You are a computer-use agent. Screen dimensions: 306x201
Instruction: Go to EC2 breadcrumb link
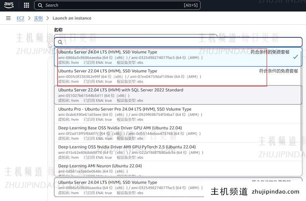pyautogui.click(x=20, y=18)
